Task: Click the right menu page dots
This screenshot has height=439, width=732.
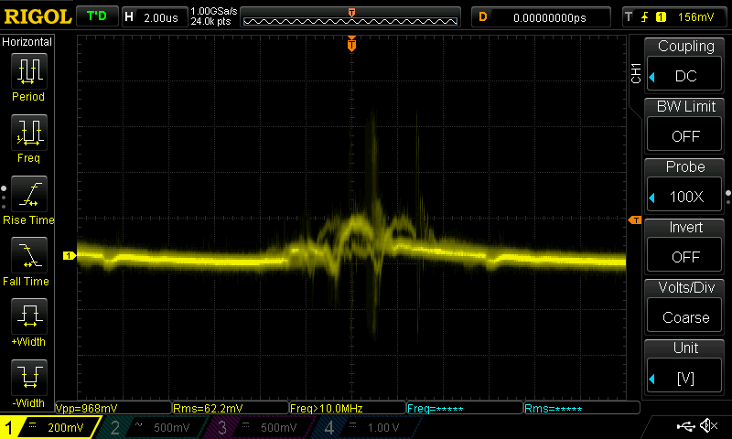Action: [x=728, y=198]
